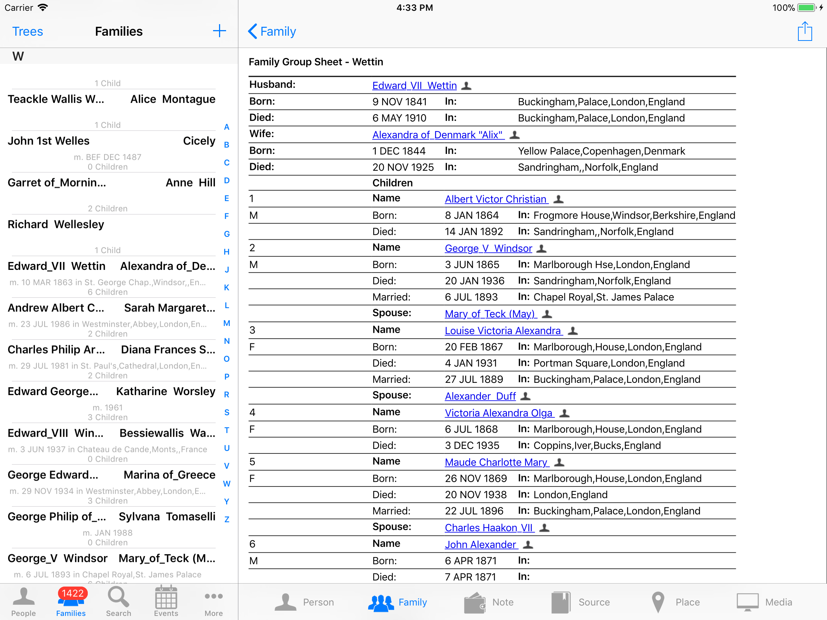The width and height of the screenshot is (827, 620).
Task: Tap person icon next to Edward_VII Wettin
Action: click(x=466, y=86)
